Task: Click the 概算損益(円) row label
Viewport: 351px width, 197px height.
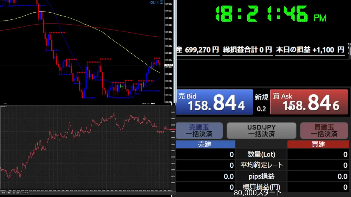Action: coord(261,187)
